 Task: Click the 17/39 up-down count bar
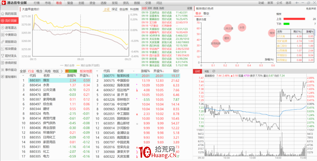click(x=71, y=71)
